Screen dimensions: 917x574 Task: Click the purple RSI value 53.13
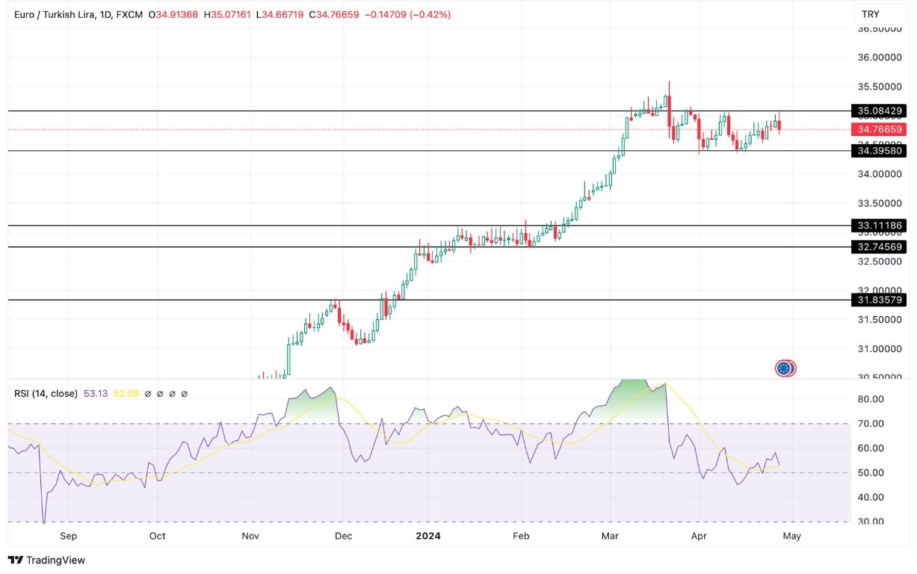point(96,393)
